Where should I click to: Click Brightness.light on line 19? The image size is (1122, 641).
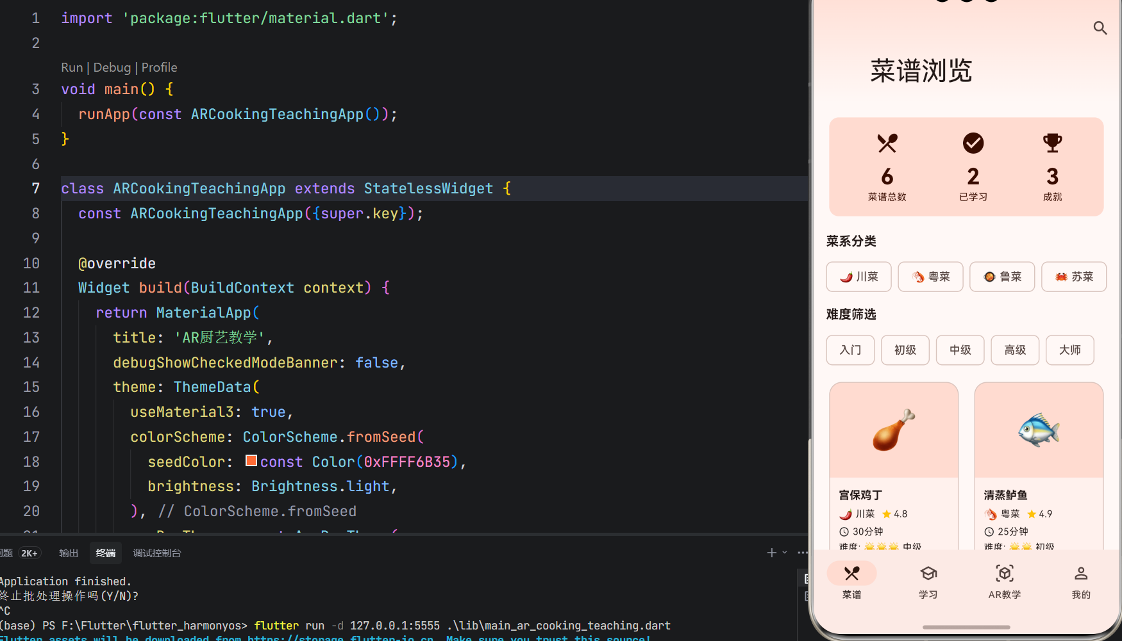[x=321, y=486]
